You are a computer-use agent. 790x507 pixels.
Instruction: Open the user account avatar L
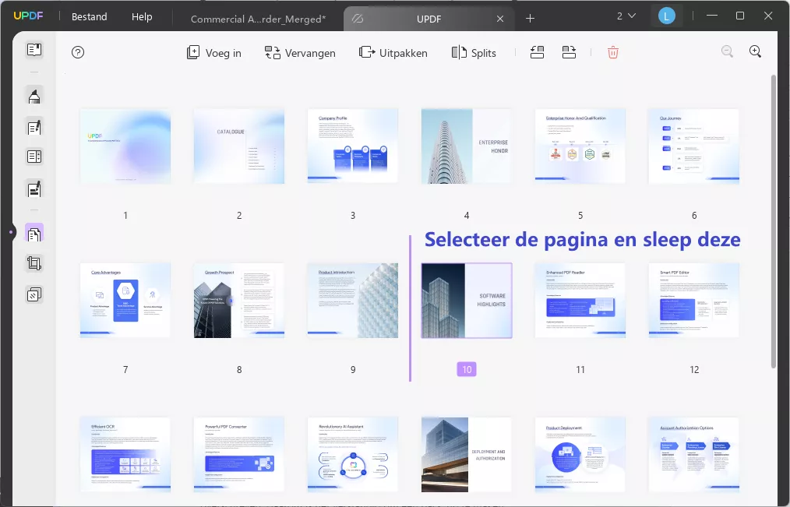pos(667,16)
